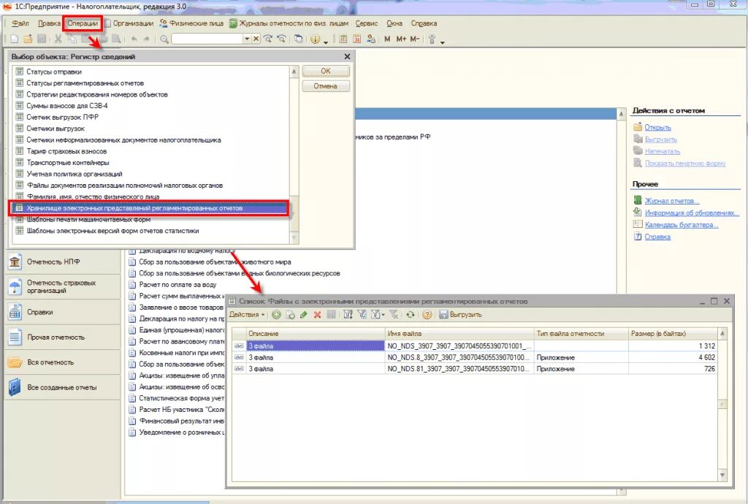748x504 pixels.
Task: Click the Open folder icon in main toolbar
Action: tap(28, 39)
